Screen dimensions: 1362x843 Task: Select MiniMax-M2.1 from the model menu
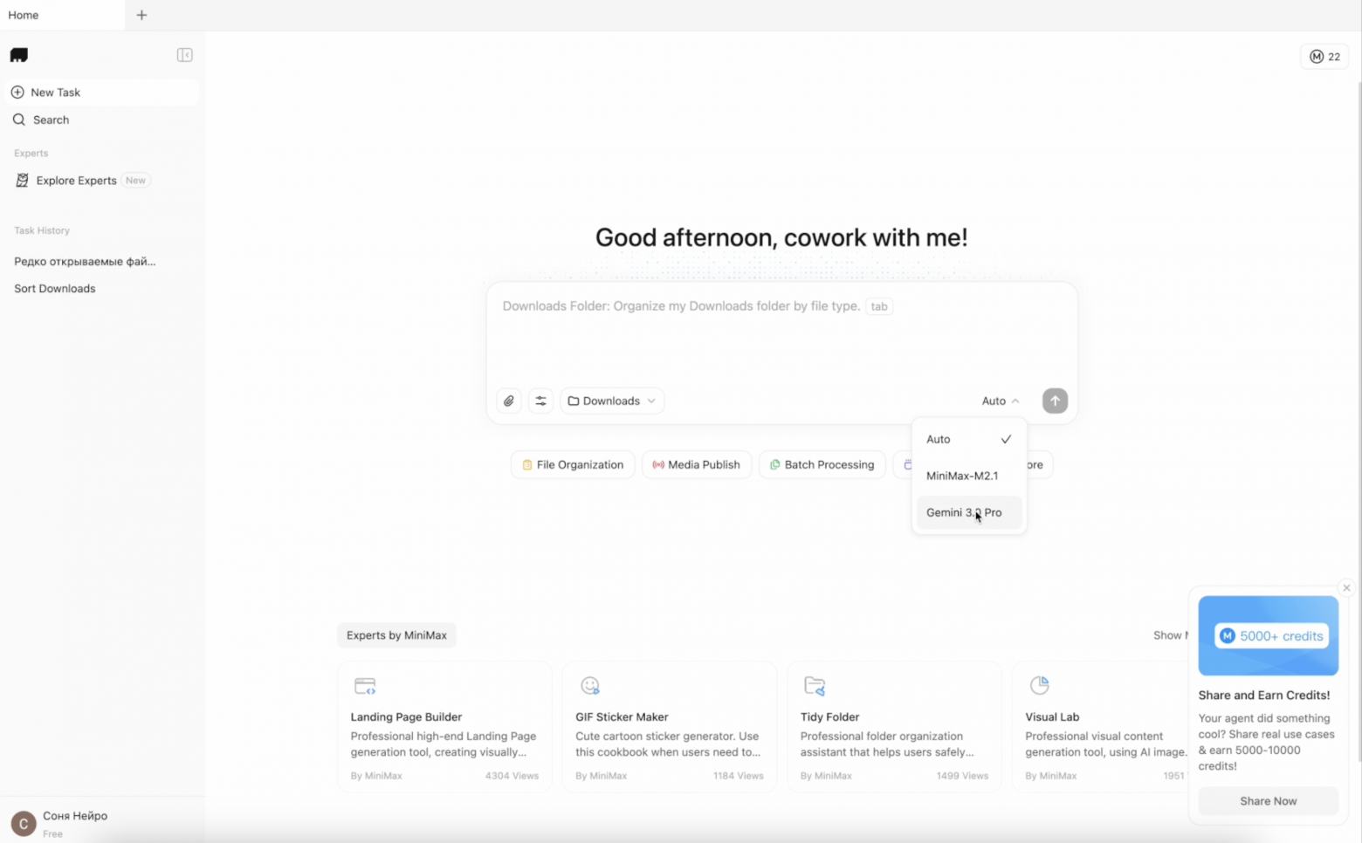pyautogui.click(x=962, y=476)
